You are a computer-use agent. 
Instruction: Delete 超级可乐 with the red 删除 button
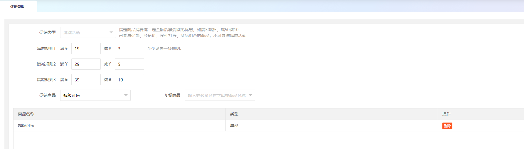(447, 126)
